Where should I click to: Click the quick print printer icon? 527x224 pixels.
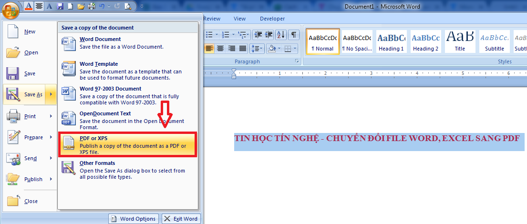92,6
